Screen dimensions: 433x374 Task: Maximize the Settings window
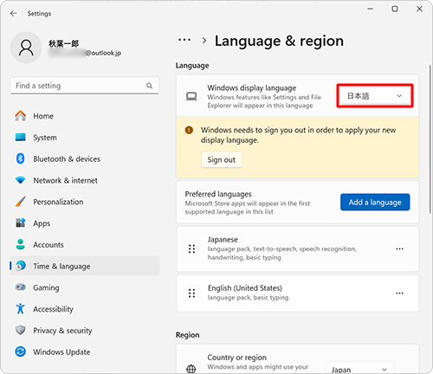(395, 9)
